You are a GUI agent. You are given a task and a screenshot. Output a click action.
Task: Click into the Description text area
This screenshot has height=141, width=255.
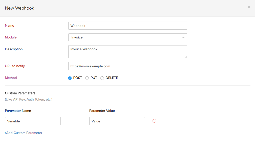point(127,52)
